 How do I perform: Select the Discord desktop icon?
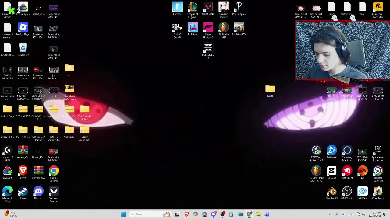tap(38, 193)
